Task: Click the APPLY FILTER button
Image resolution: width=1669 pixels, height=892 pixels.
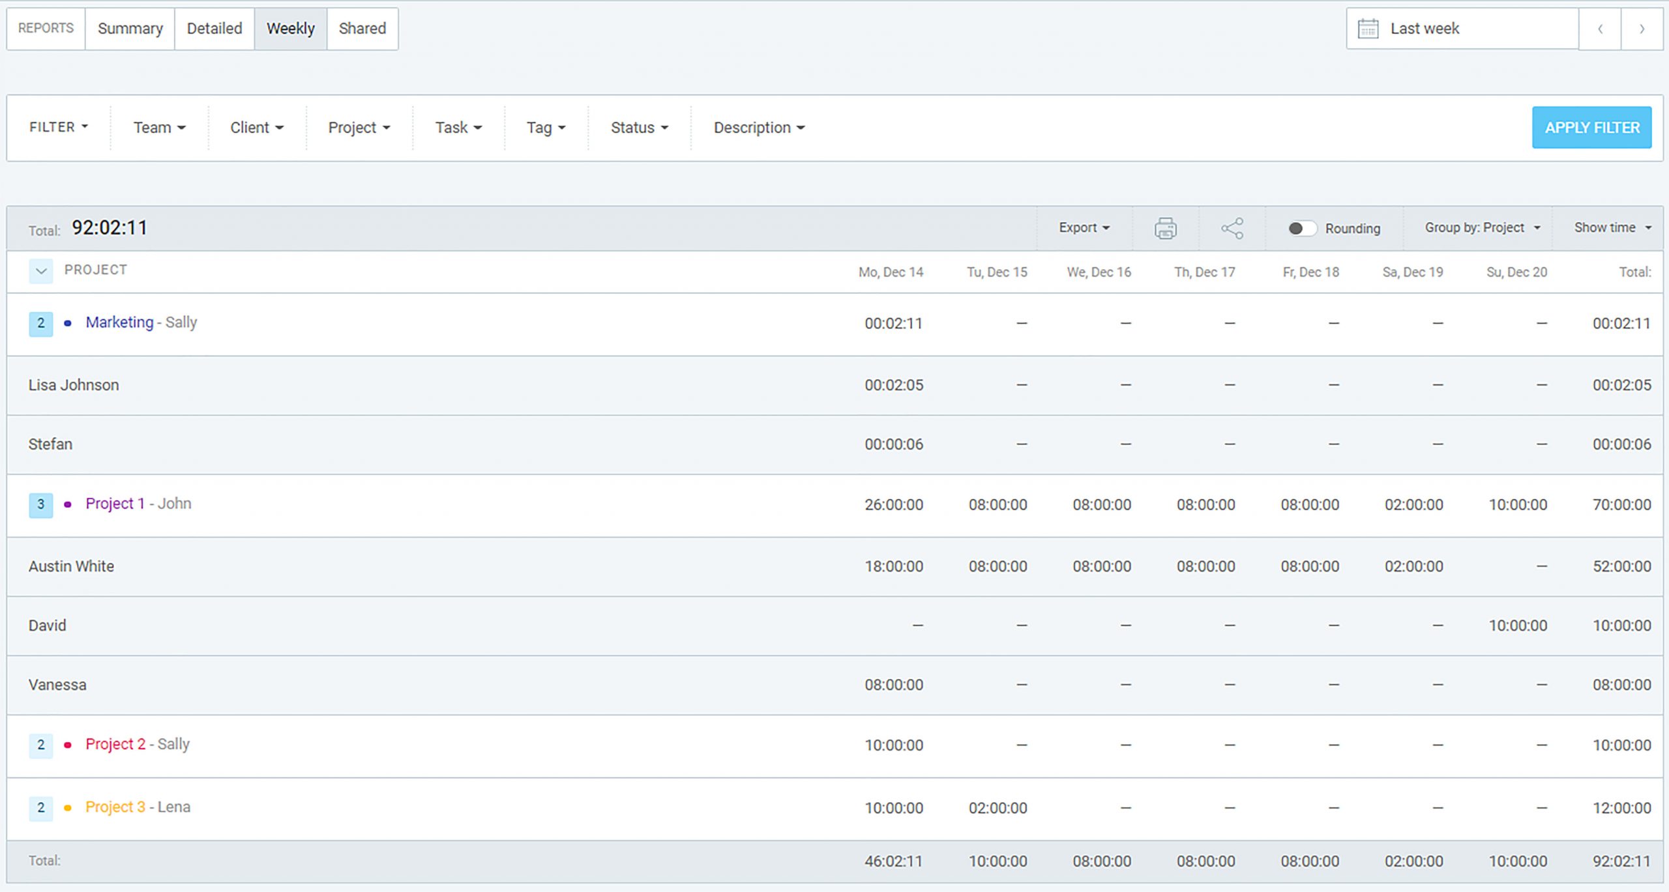Action: click(1591, 127)
